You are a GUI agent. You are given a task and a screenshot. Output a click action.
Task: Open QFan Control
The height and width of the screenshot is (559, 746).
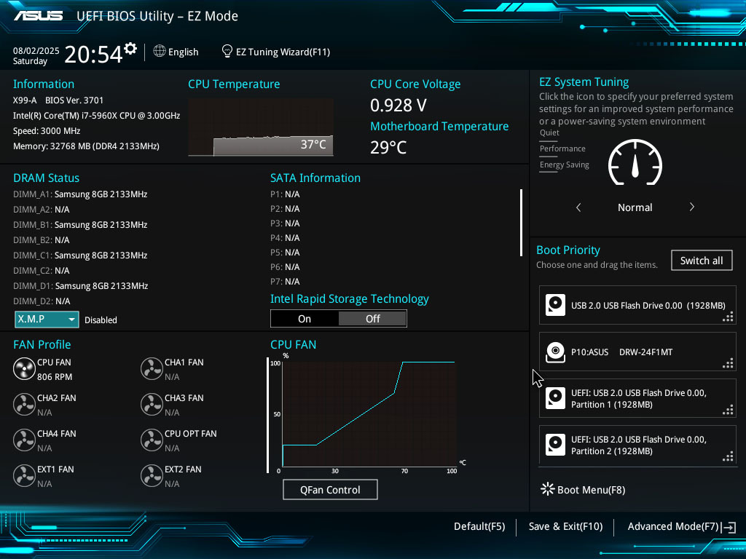click(x=330, y=490)
